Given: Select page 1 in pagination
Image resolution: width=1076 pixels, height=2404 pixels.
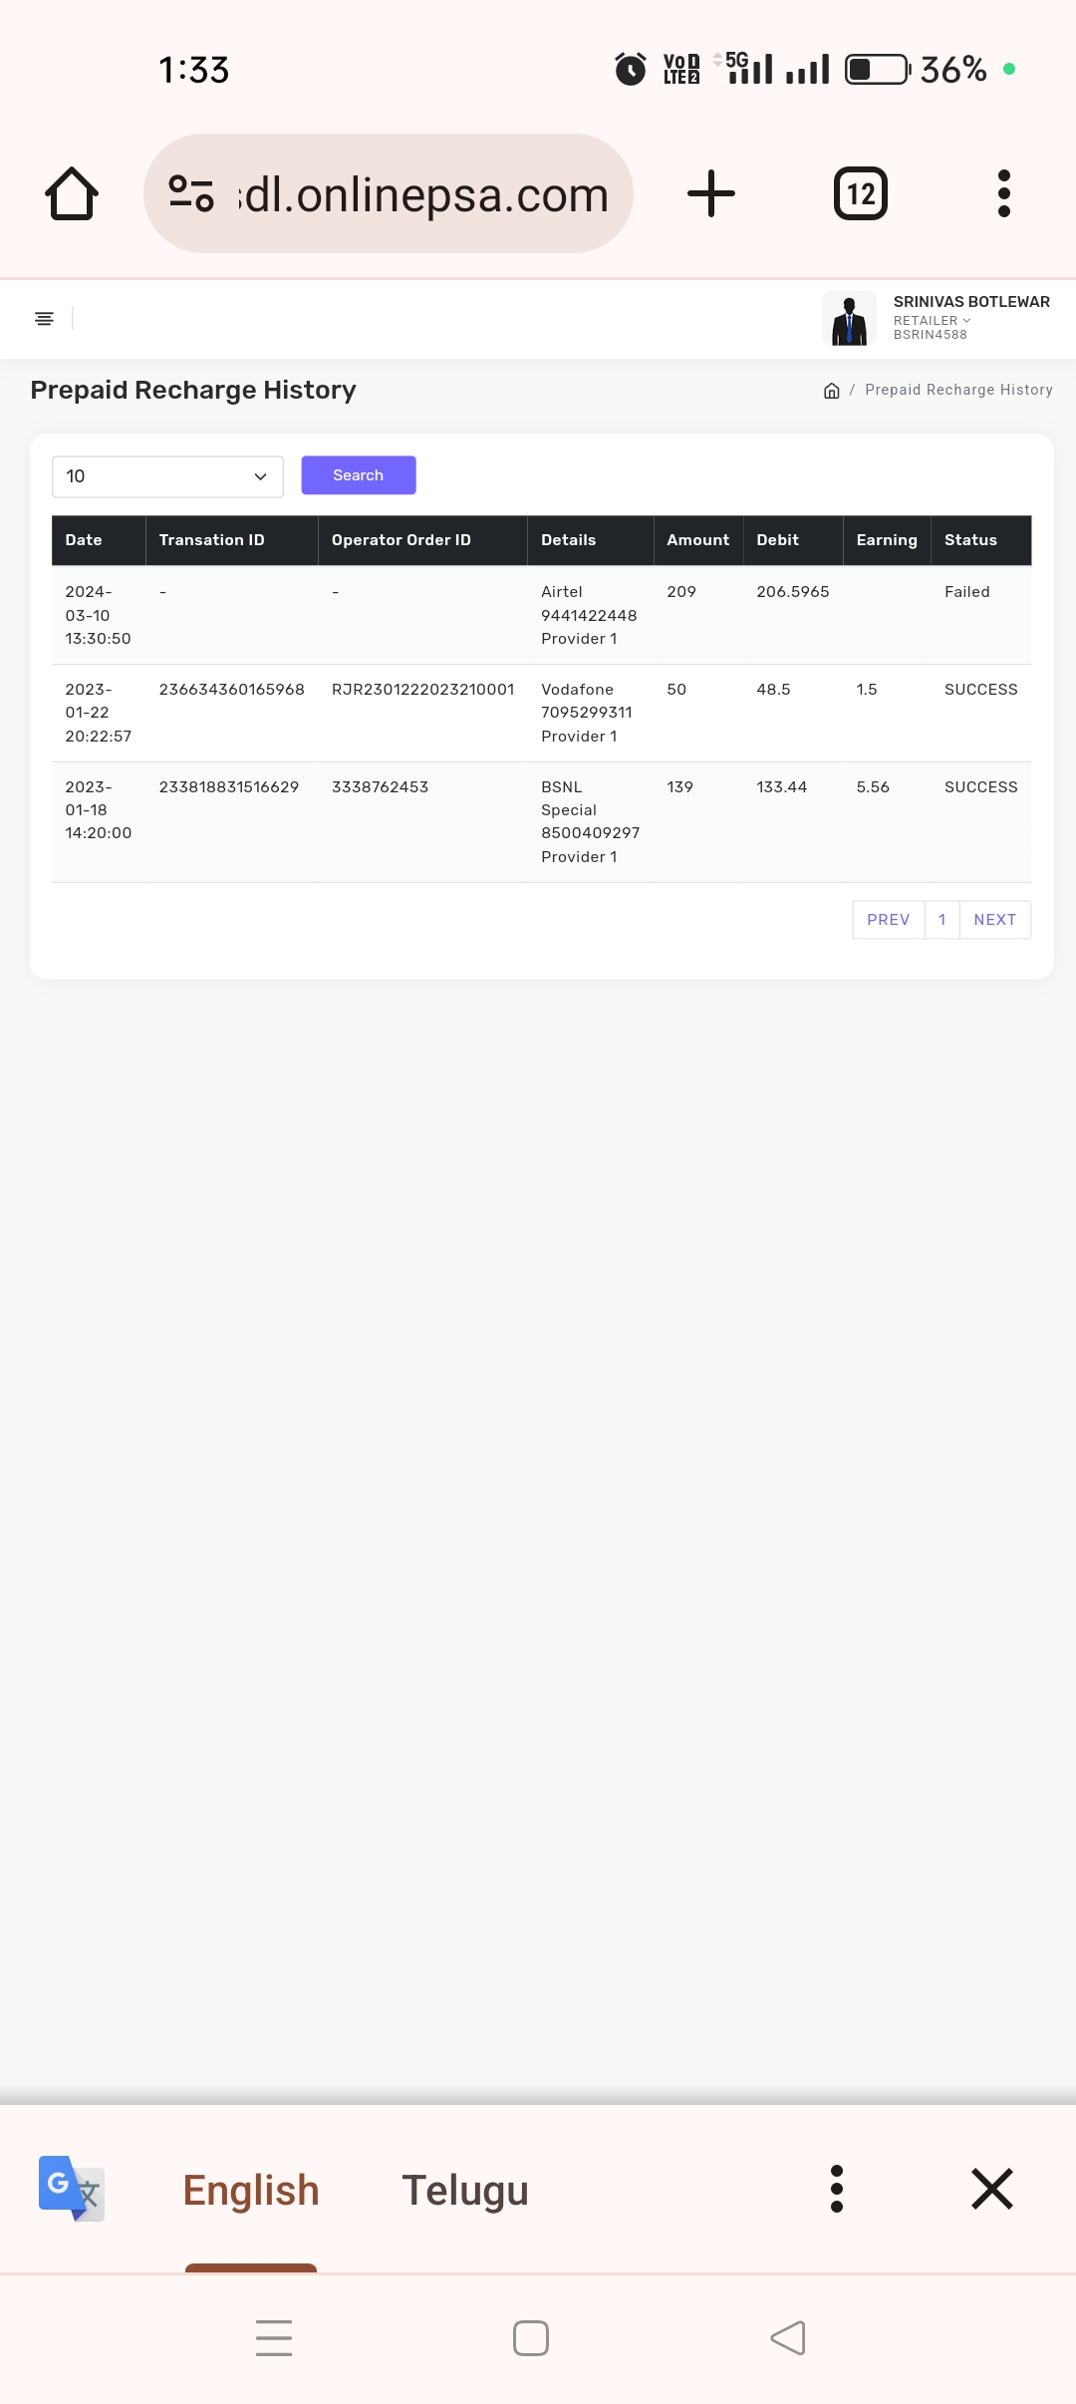Looking at the screenshot, I should coord(941,920).
